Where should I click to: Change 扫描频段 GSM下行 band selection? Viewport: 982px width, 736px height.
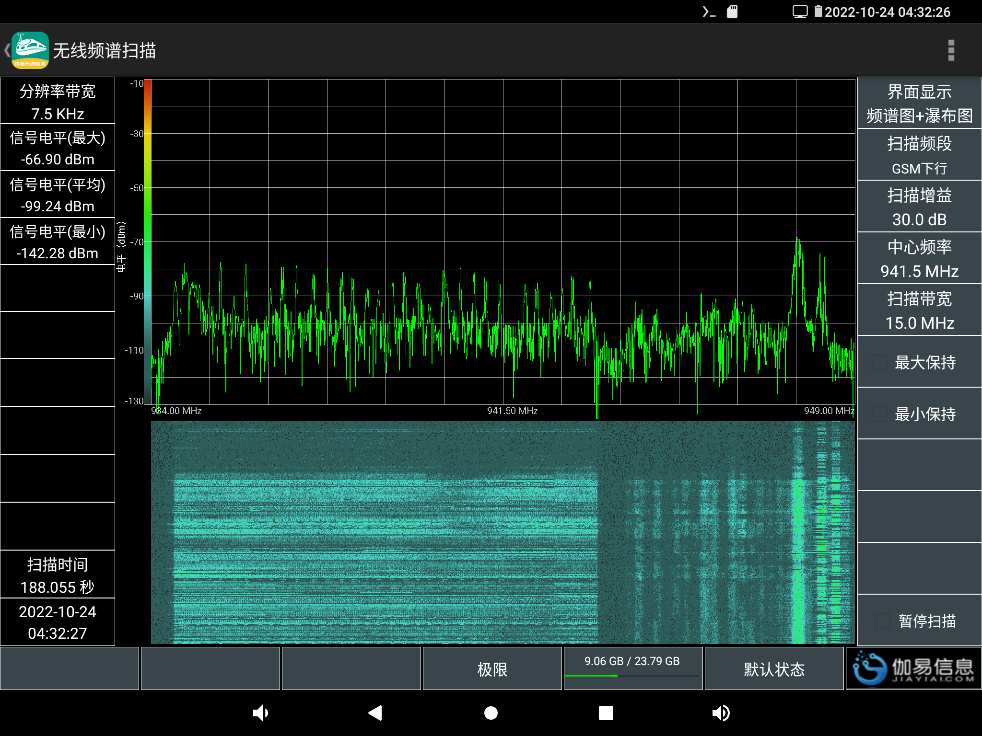click(919, 155)
